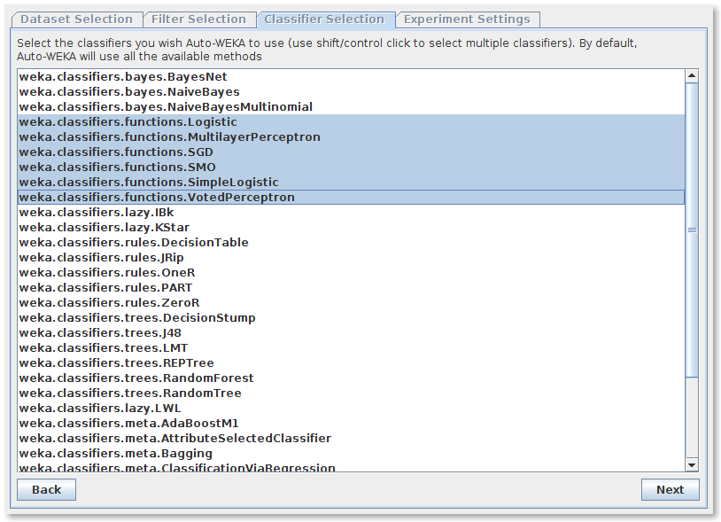This screenshot has width=721, height=522.
Task: Select weka.classifiers.meta.ClassificationViaRegression
Action: coord(352,466)
